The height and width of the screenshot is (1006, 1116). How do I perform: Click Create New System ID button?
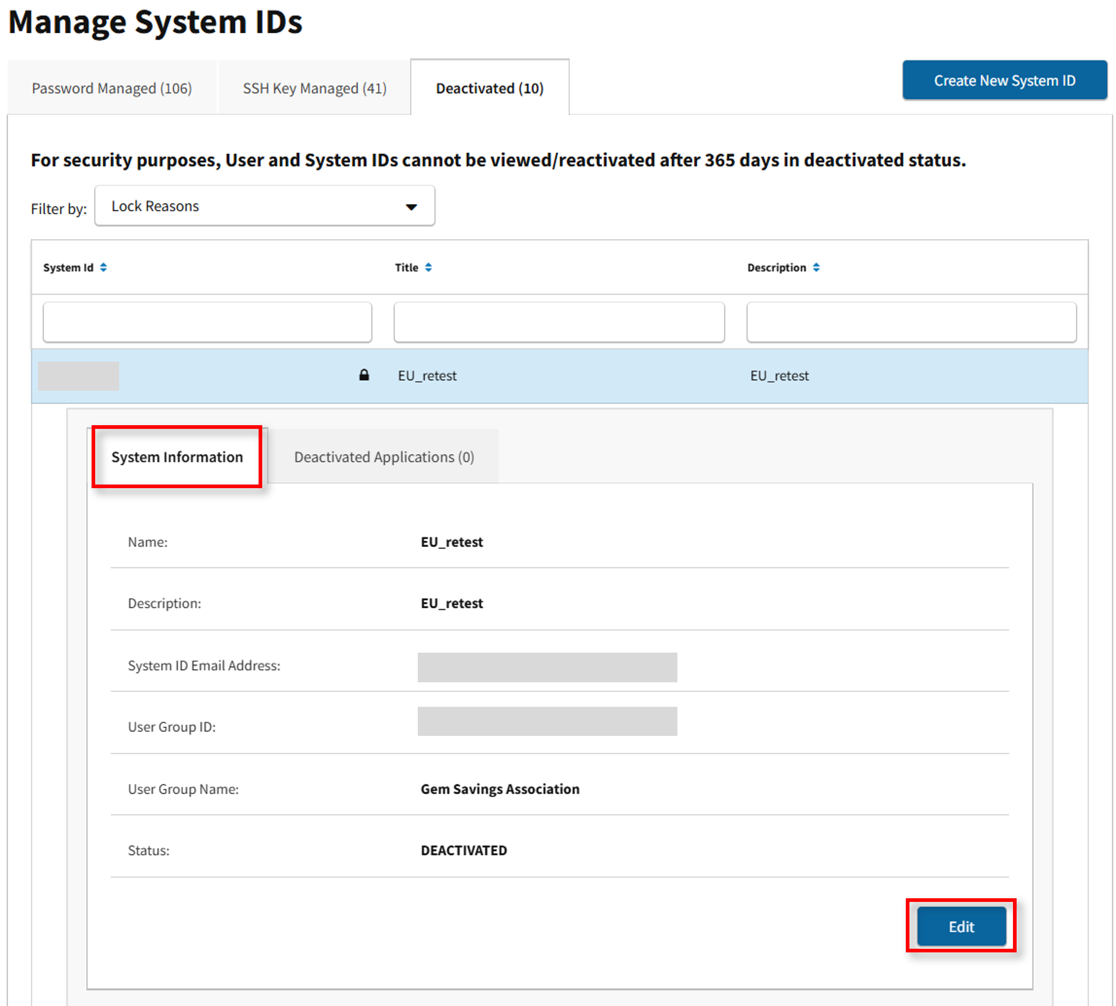click(1004, 81)
